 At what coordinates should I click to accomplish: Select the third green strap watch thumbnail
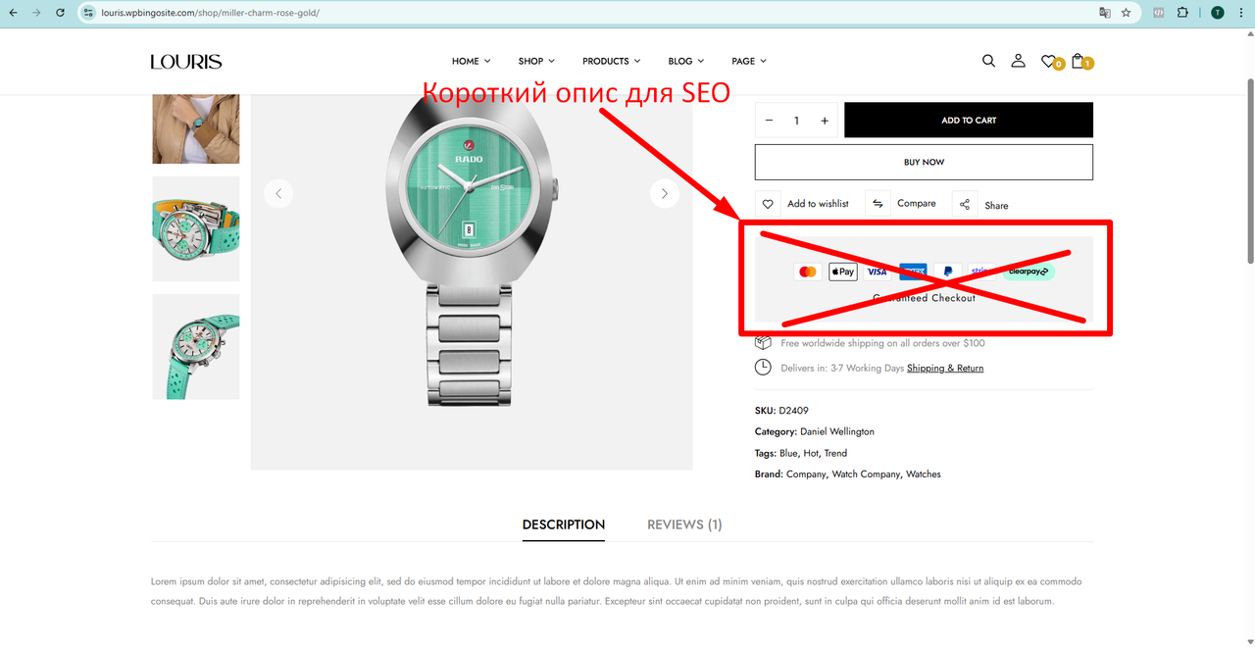point(196,347)
